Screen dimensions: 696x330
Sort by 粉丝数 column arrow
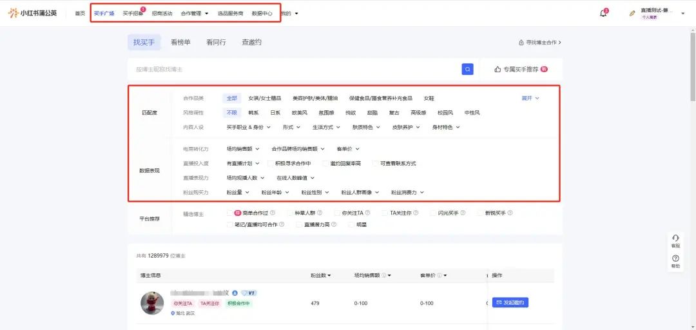pyautogui.click(x=329, y=276)
